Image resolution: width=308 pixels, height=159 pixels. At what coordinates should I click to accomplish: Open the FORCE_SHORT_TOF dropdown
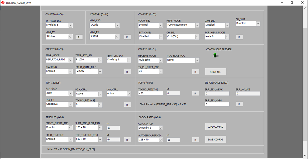59,127
